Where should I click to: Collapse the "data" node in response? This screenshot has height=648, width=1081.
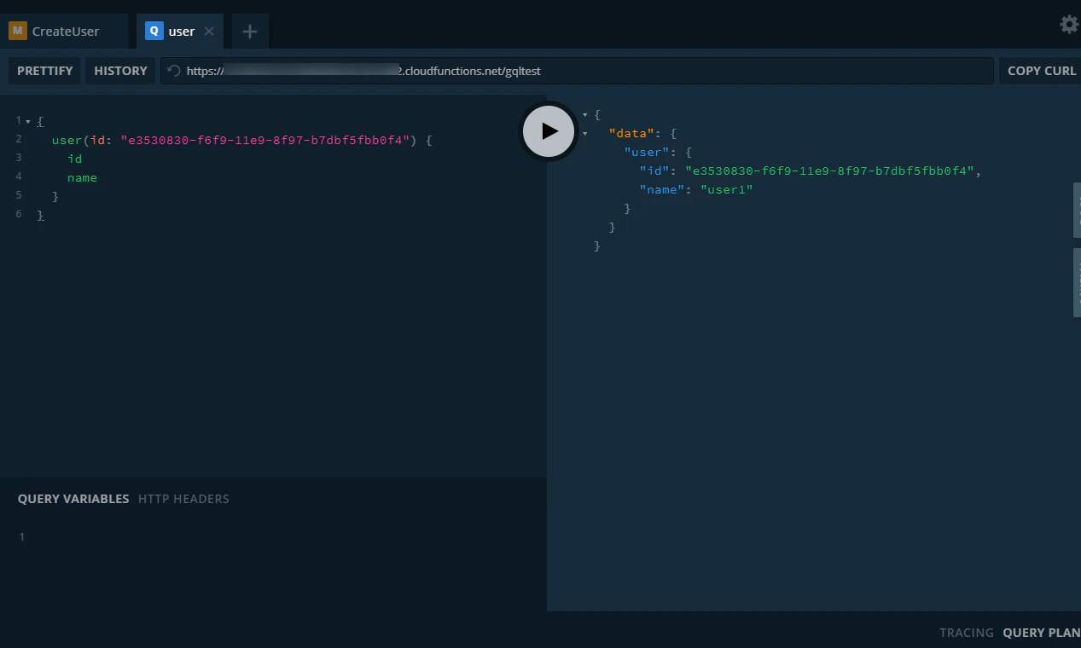click(x=584, y=134)
